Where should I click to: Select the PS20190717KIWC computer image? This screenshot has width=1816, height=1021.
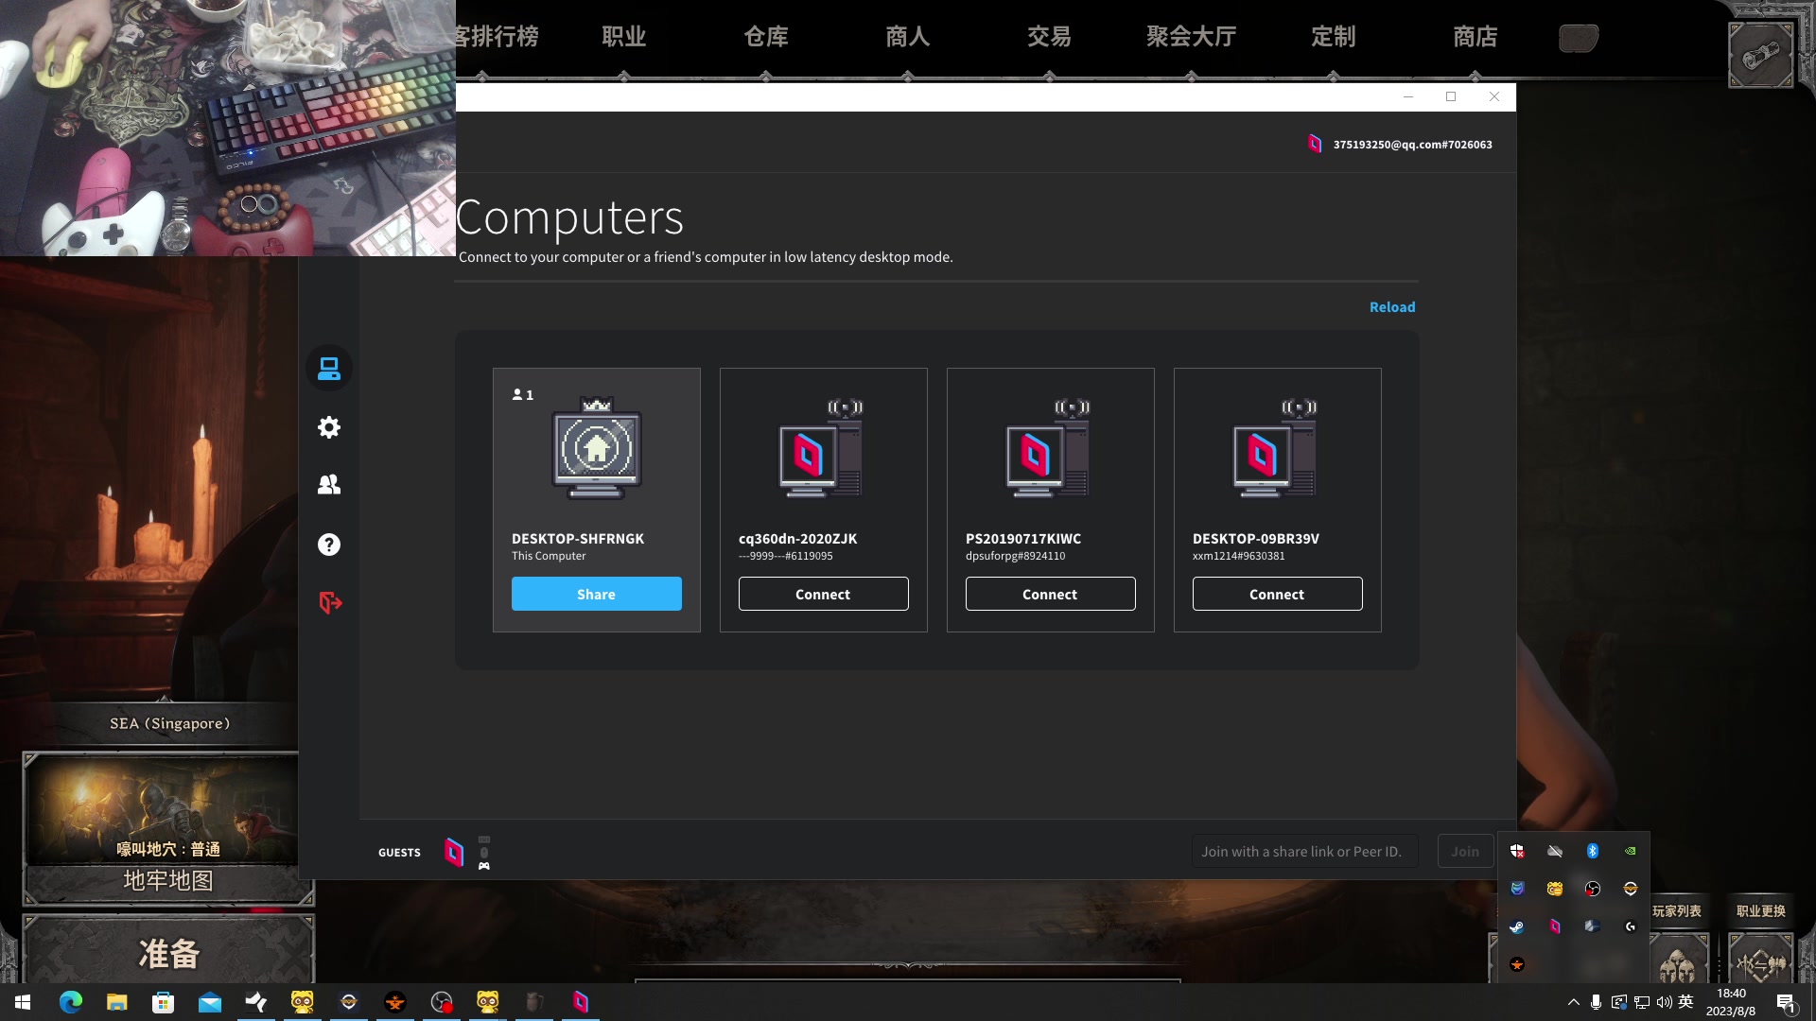click(1048, 448)
